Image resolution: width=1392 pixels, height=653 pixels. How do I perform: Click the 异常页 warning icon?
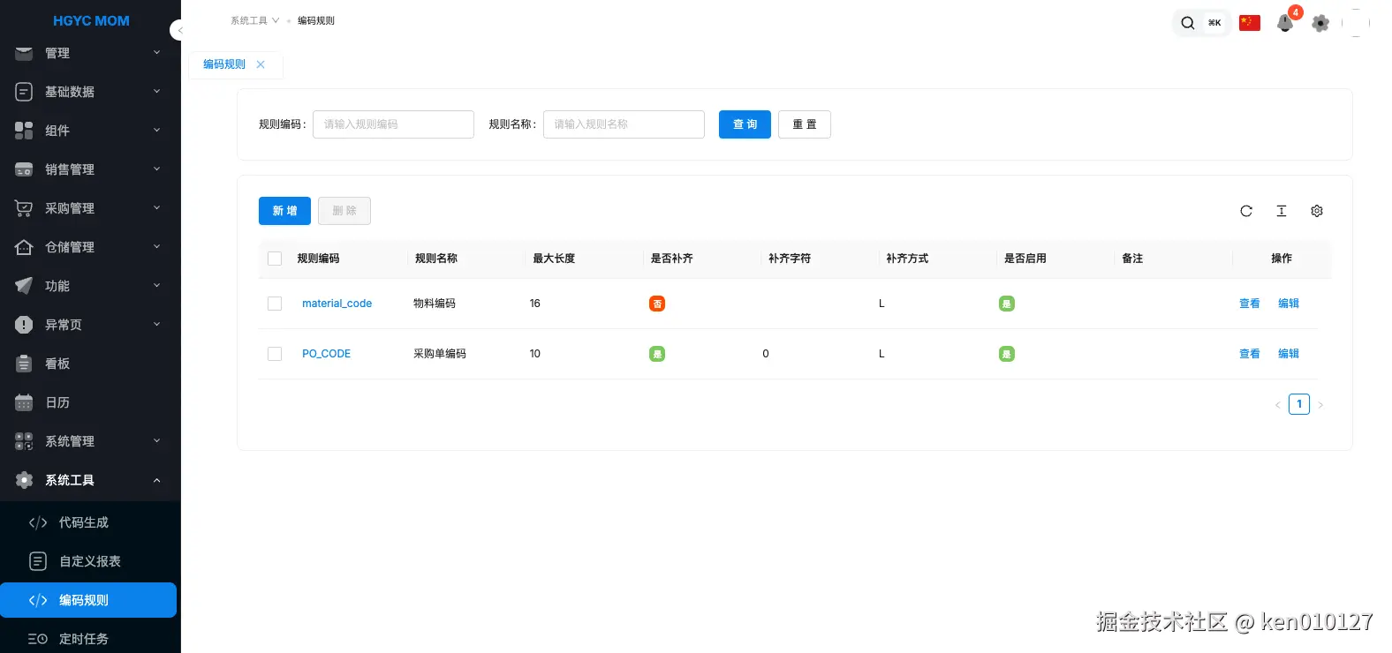pos(24,325)
